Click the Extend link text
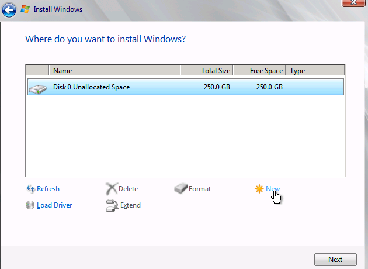Screen dimensions: 368x269 coord(130,205)
